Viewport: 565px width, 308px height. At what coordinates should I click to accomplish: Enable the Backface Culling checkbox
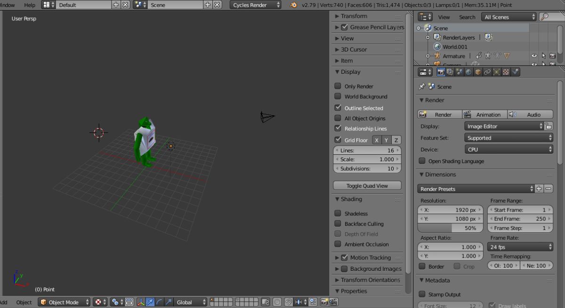click(338, 223)
